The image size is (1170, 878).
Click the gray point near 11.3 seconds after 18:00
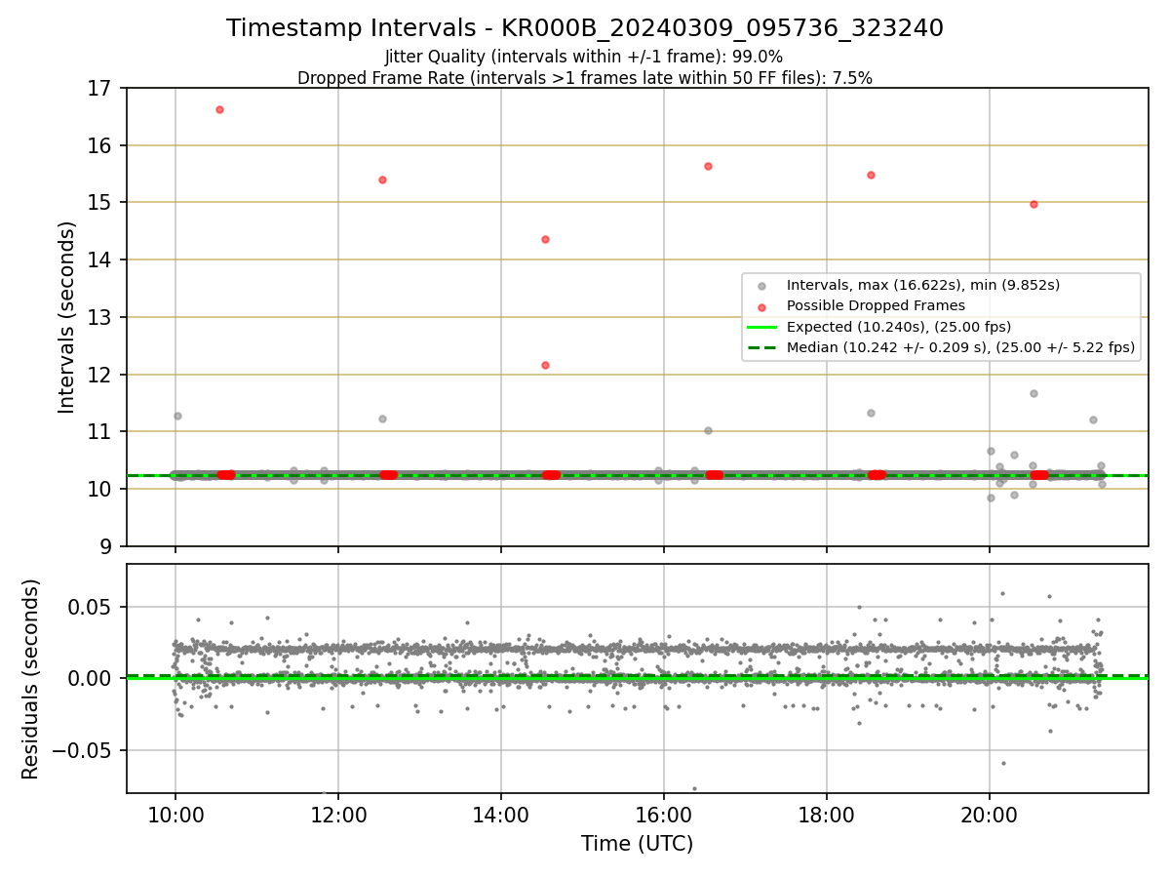click(x=871, y=413)
